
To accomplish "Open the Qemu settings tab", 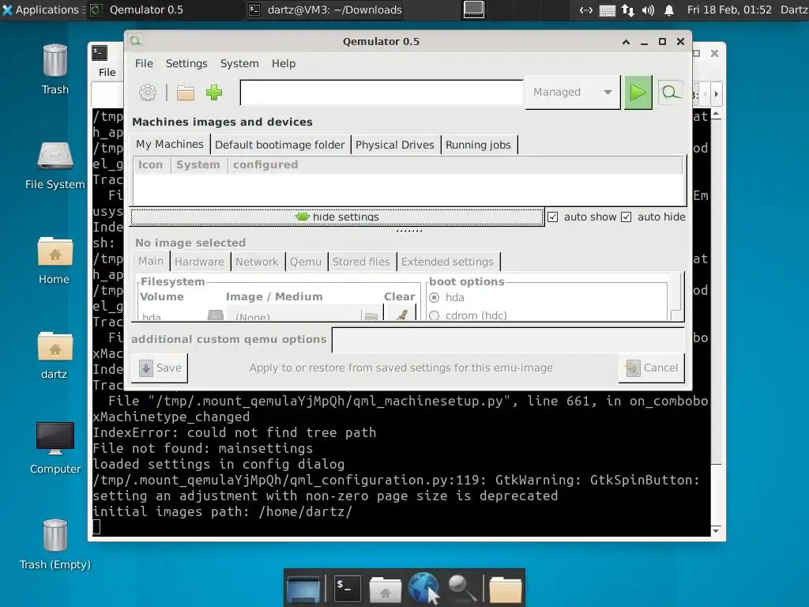I will pos(306,262).
